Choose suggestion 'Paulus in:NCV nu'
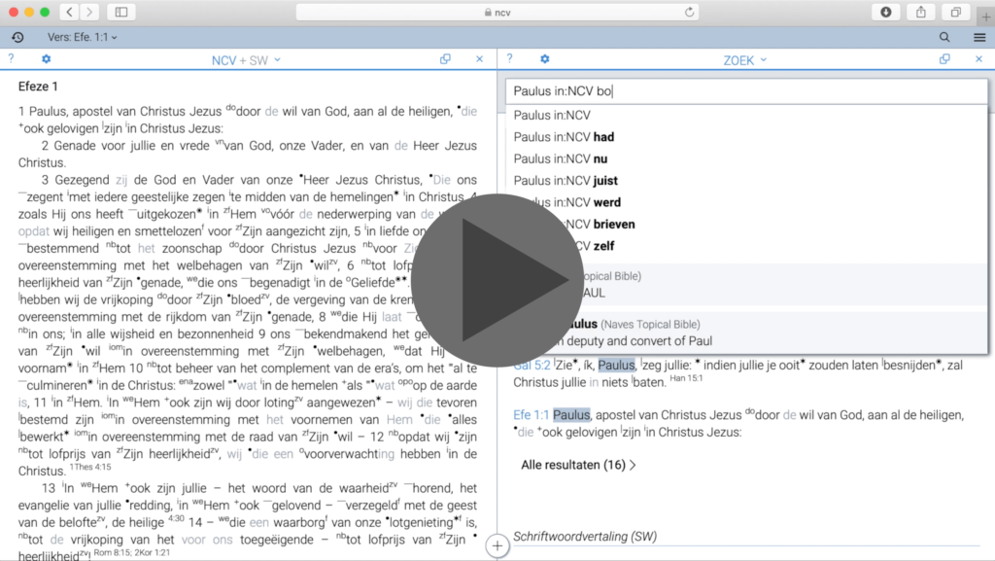Viewport: 995px width, 561px height. (x=746, y=158)
